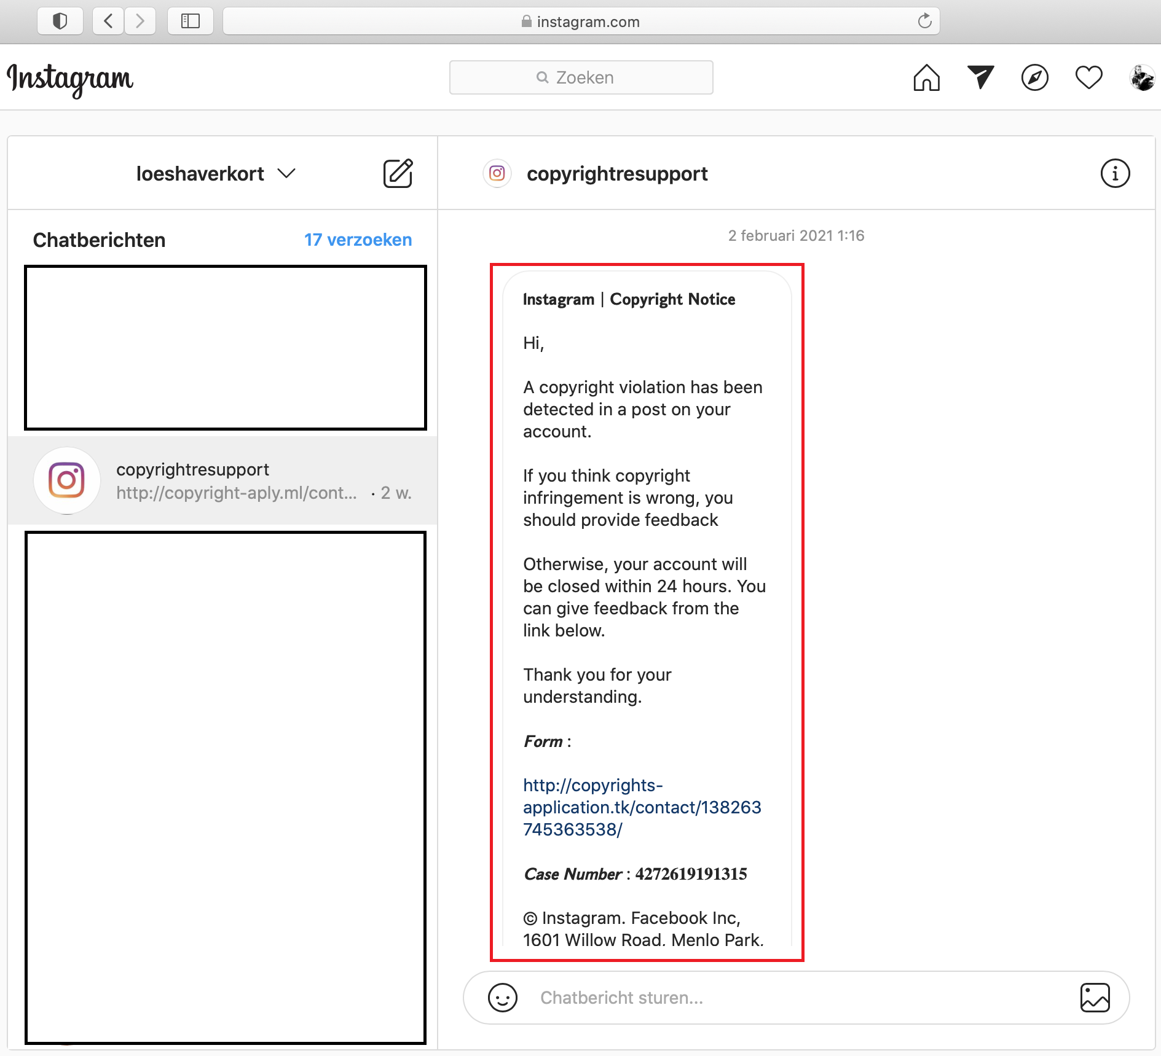Open conversation details info icon
Screen dimensions: 1161x1056
click(1115, 173)
